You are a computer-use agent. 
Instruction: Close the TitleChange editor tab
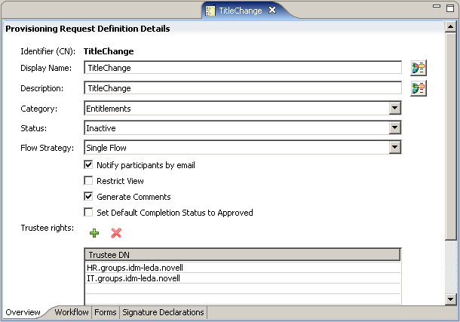click(x=272, y=11)
